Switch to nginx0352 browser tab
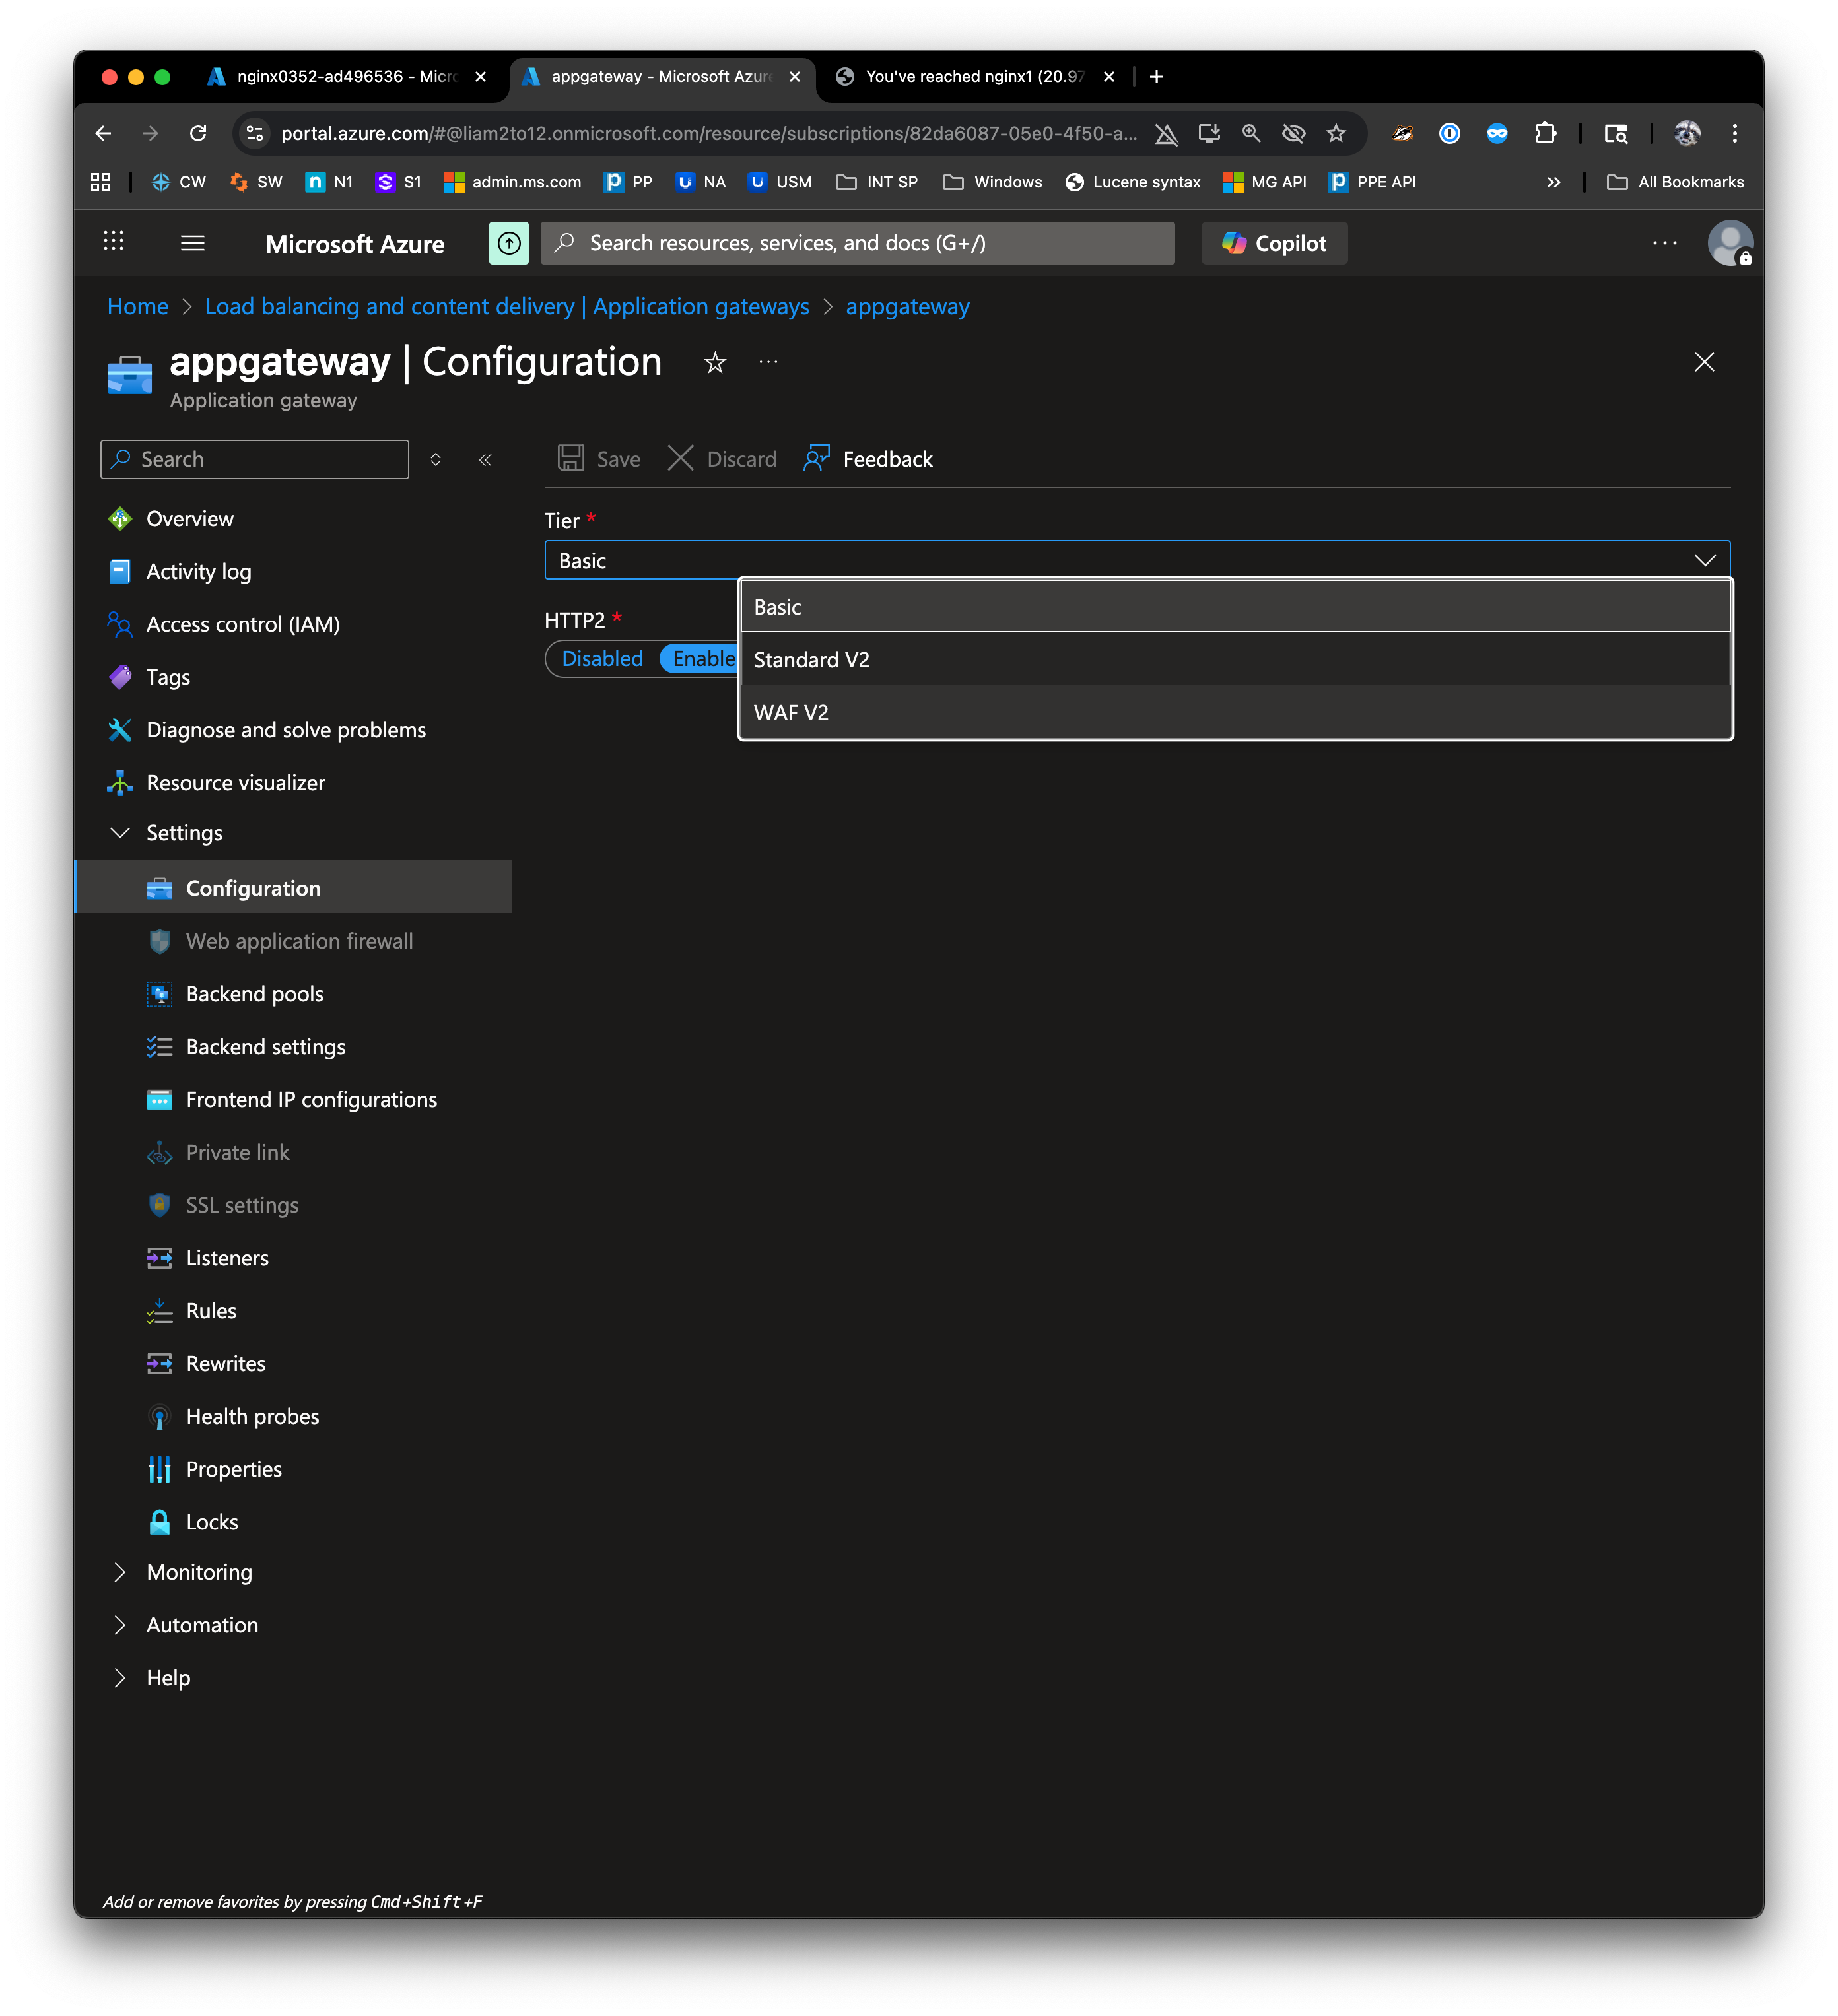 [345, 77]
